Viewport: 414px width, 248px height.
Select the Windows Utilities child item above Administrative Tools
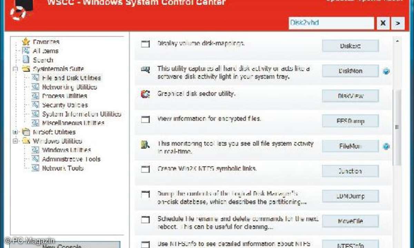click(x=67, y=150)
